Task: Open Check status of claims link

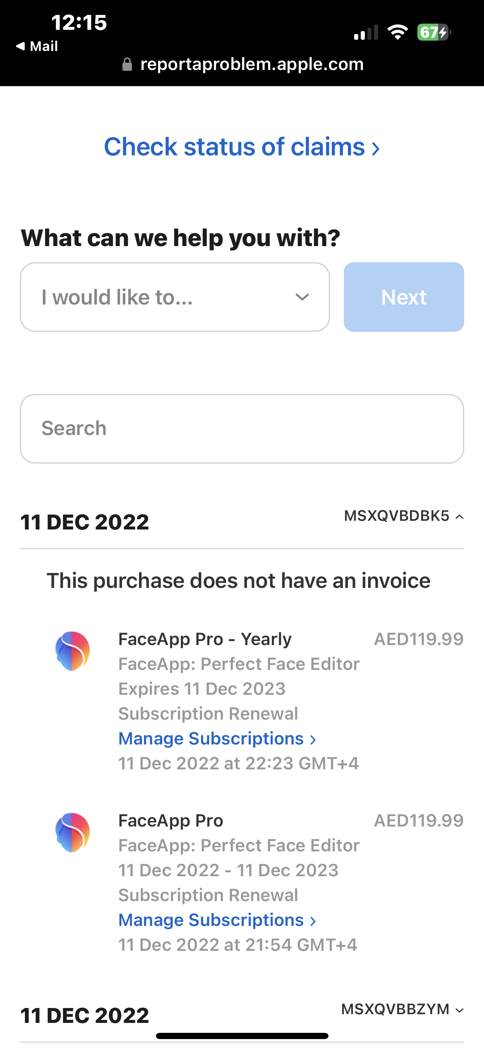Action: (242, 147)
